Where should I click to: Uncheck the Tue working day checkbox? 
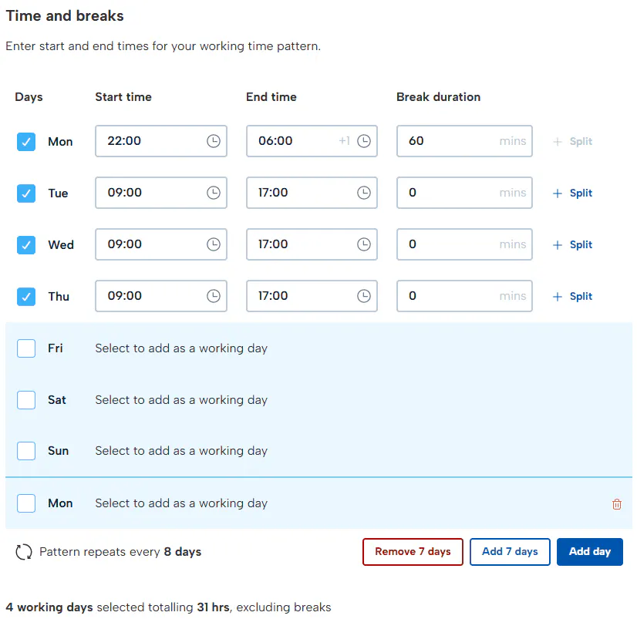26,193
